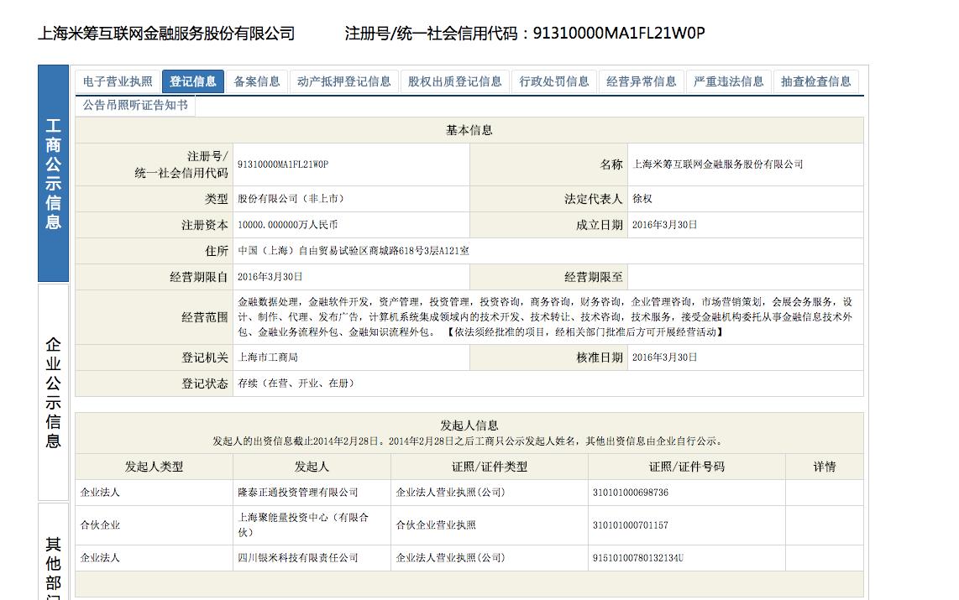Open the 动产抵押登记信息 tab
This screenshot has height=600, width=959.
tap(343, 81)
